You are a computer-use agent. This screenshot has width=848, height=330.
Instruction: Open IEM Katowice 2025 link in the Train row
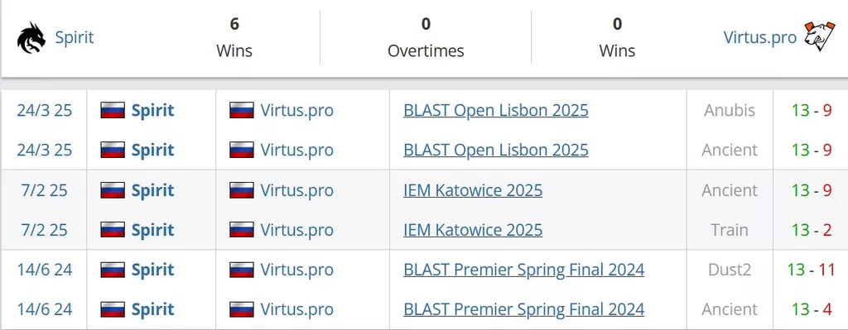[x=473, y=230]
